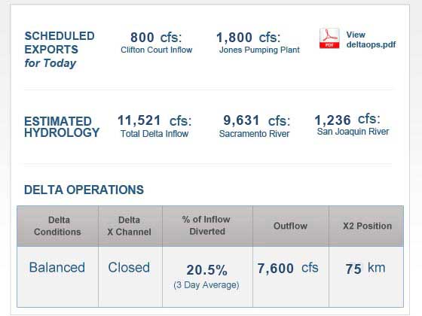
Task: Open the red PDF document icon
Action: 329,38
